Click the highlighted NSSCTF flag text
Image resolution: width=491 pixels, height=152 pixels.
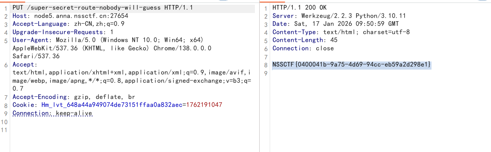(351, 65)
